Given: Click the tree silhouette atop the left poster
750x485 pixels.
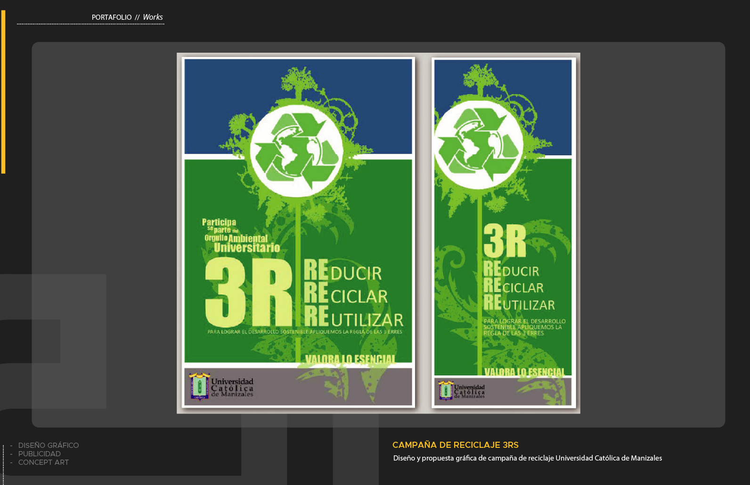Looking at the screenshot, I should [296, 81].
